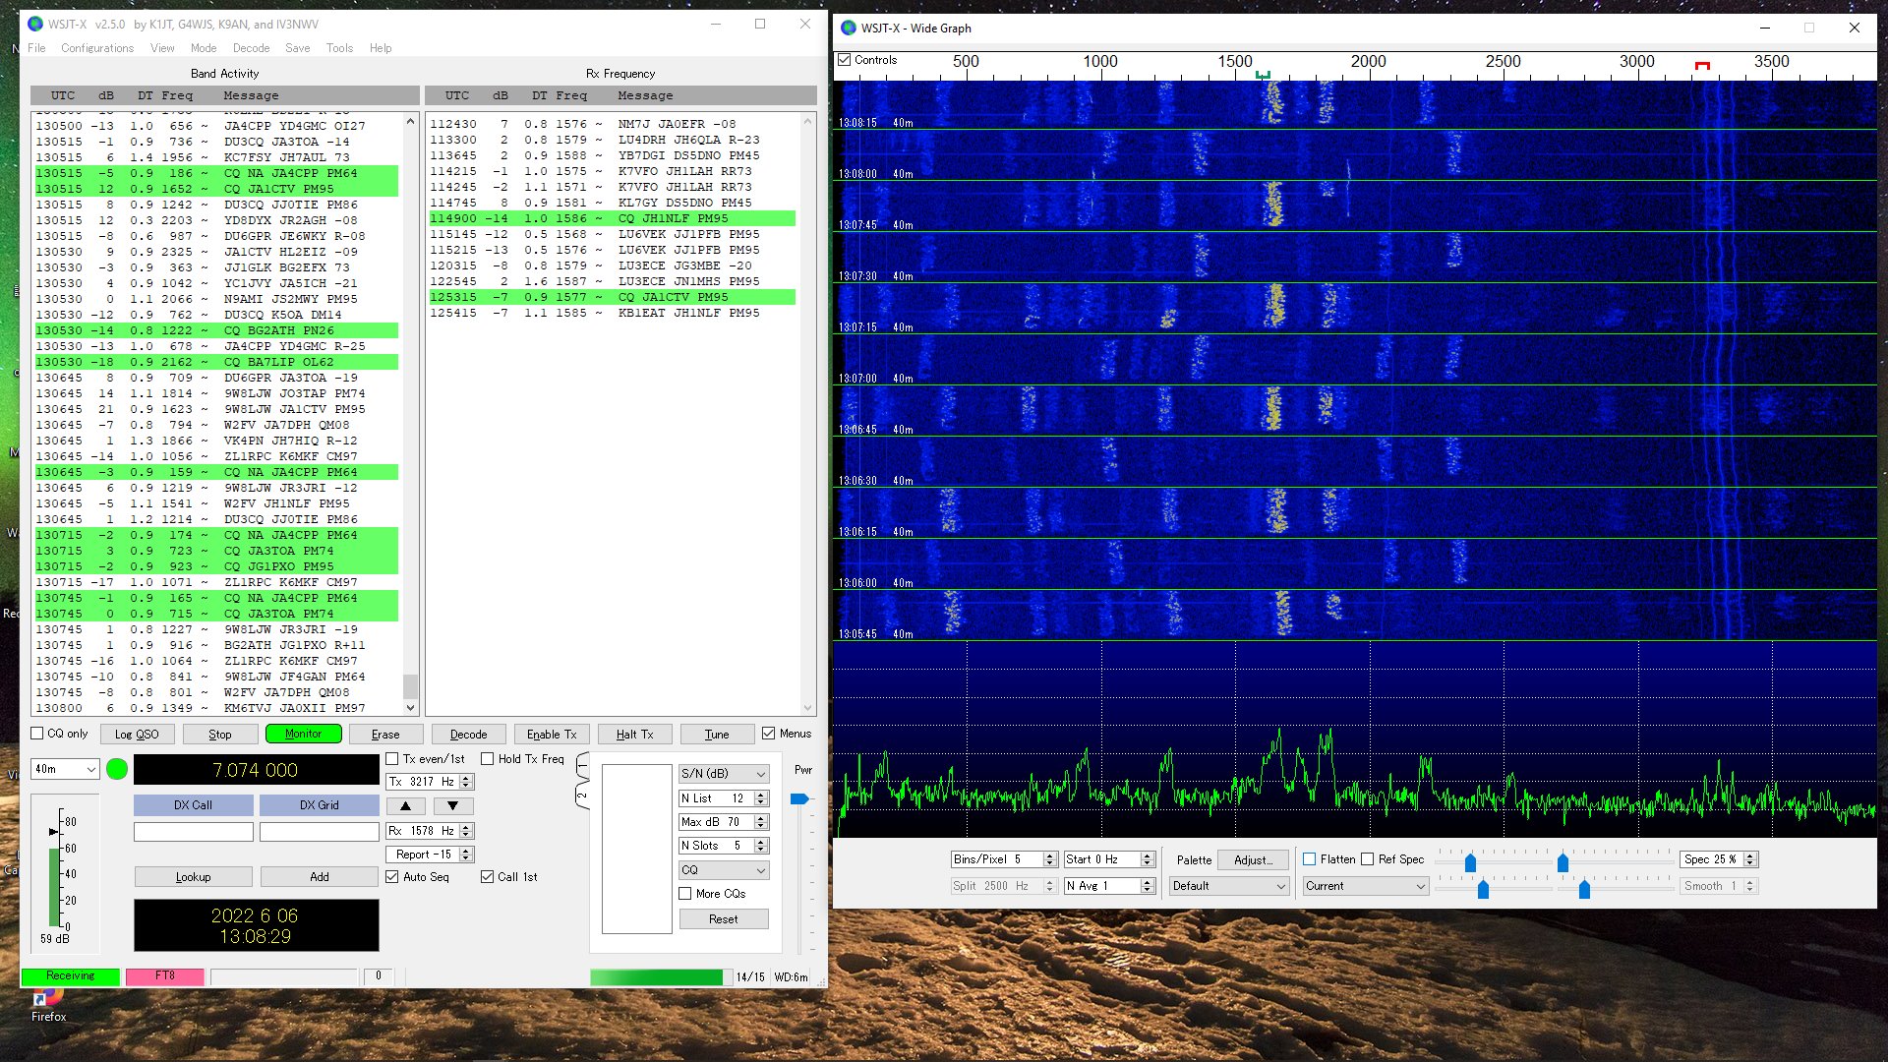Click the Enable Tx button
The image size is (1888, 1062).
(552, 734)
